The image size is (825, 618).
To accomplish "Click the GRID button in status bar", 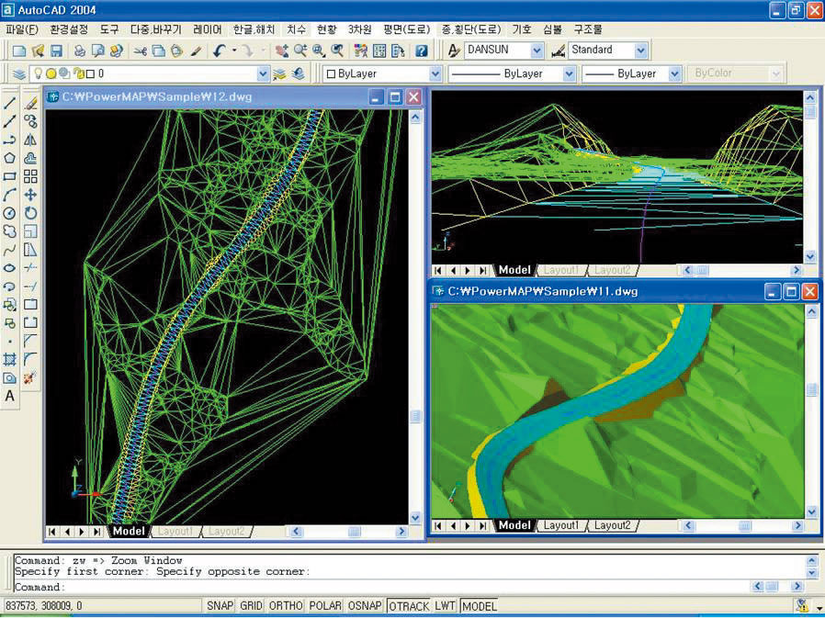I will tap(251, 606).
